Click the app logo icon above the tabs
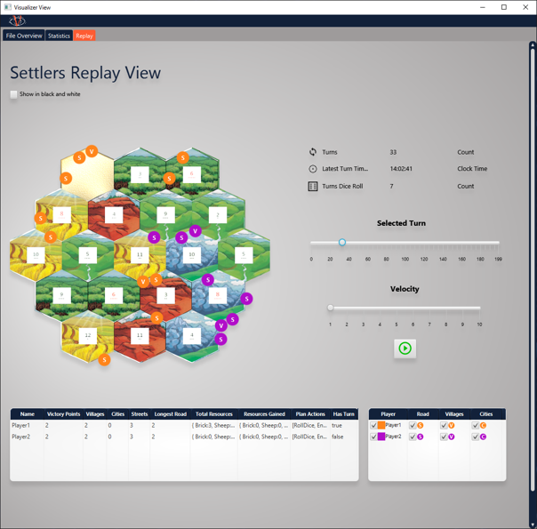 click(17, 21)
